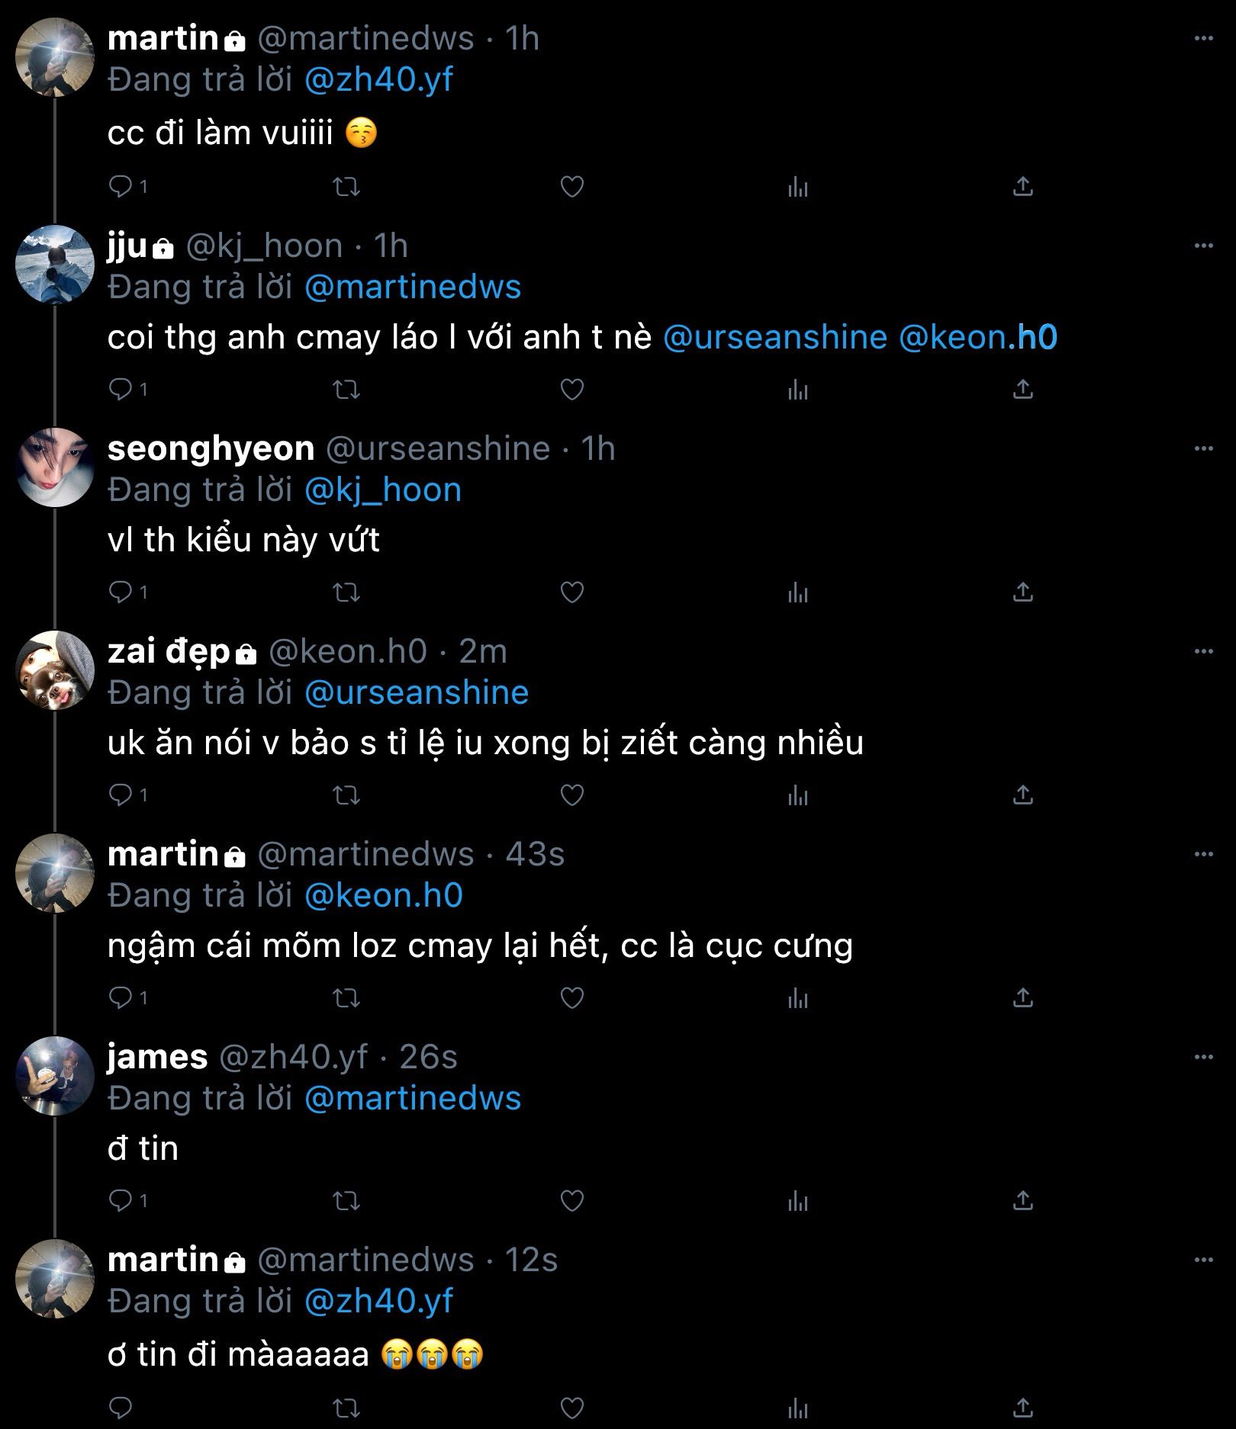
Task: View analytics for martin's "cục cưng" tweet
Action: click(x=797, y=998)
